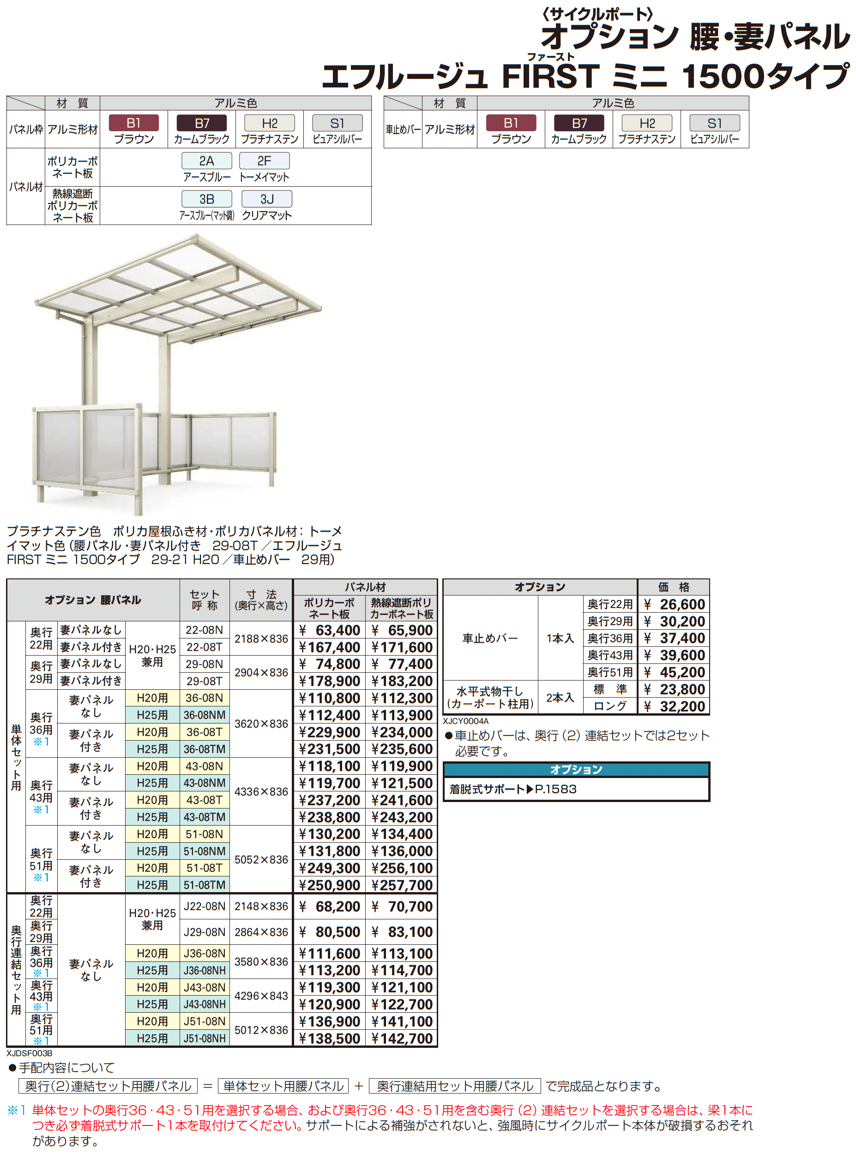The width and height of the screenshot is (856, 1155).
Task: Select set code 29-08T
Action: pos(205,681)
